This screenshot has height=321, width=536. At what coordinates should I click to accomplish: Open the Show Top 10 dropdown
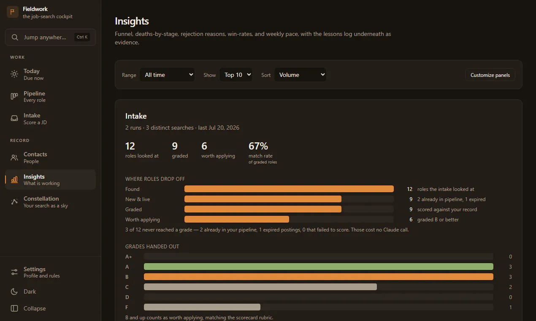click(236, 75)
